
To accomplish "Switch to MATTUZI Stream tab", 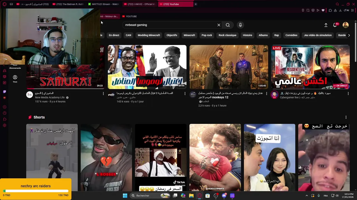I will 103,4.
